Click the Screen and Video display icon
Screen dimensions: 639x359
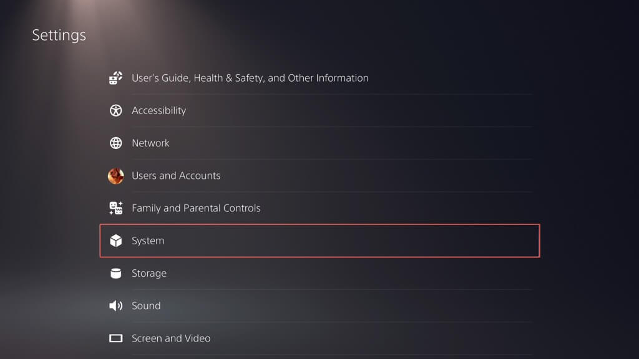[116, 338]
